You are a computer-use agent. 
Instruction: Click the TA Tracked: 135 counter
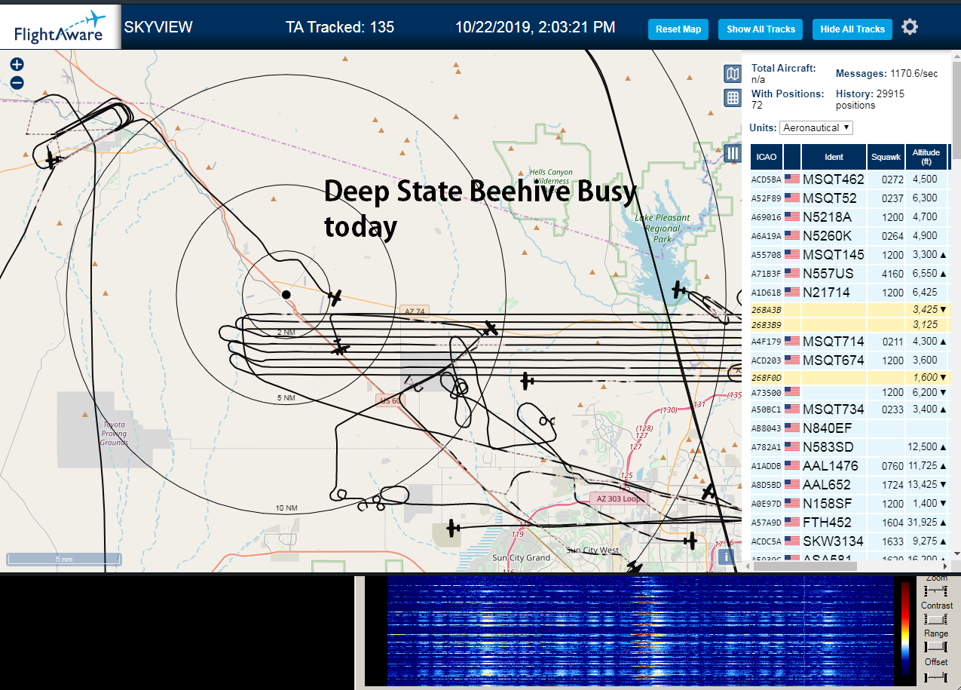pyautogui.click(x=340, y=27)
